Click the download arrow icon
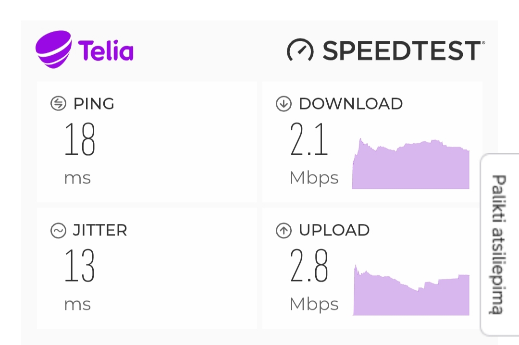Viewport: 519px width, 345px height. [284, 103]
